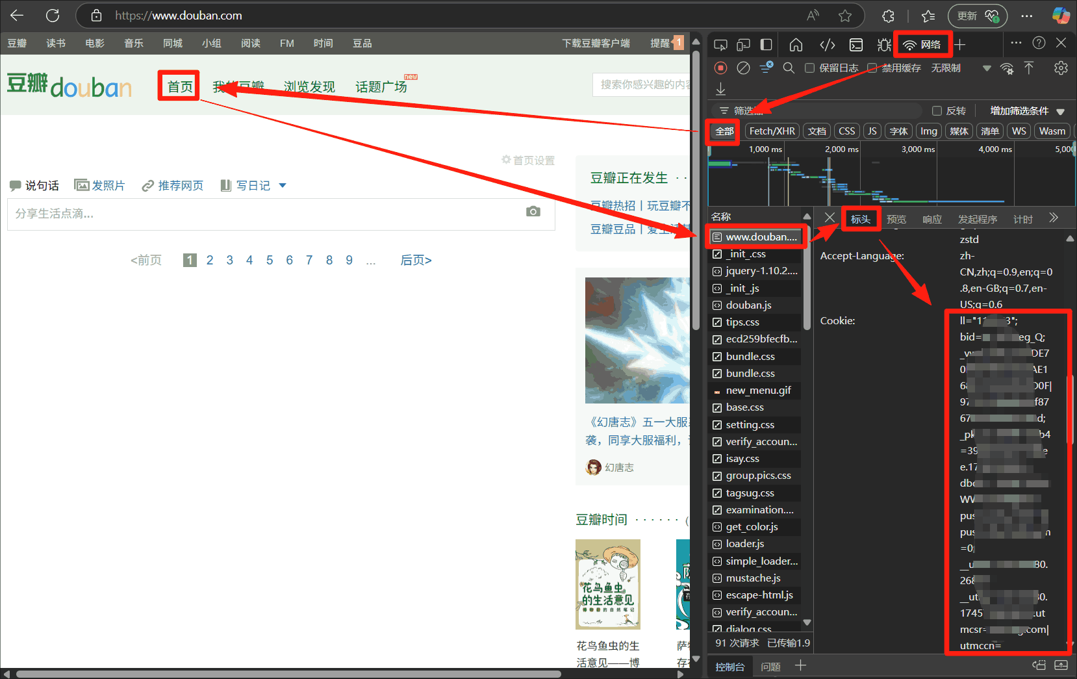Open 更新 browser update button

coord(977,16)
